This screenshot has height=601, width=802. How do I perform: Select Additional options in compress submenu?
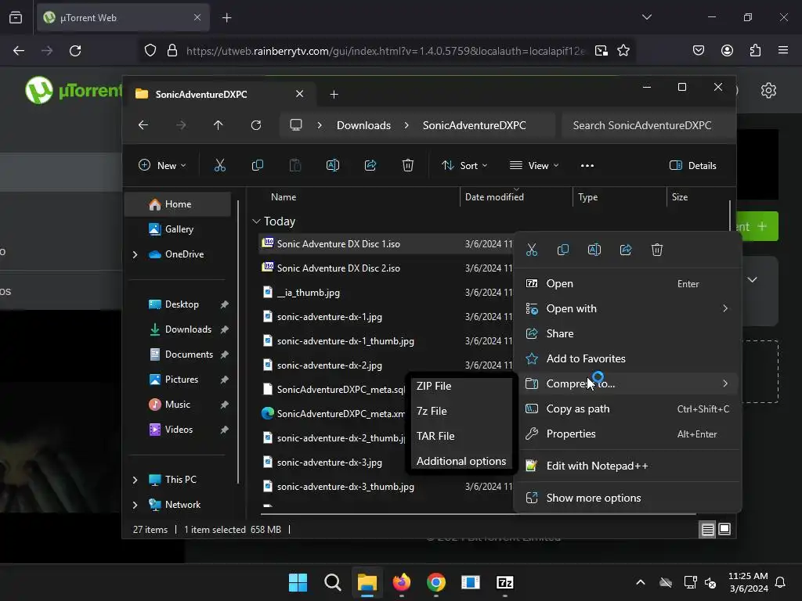(461, 462)
